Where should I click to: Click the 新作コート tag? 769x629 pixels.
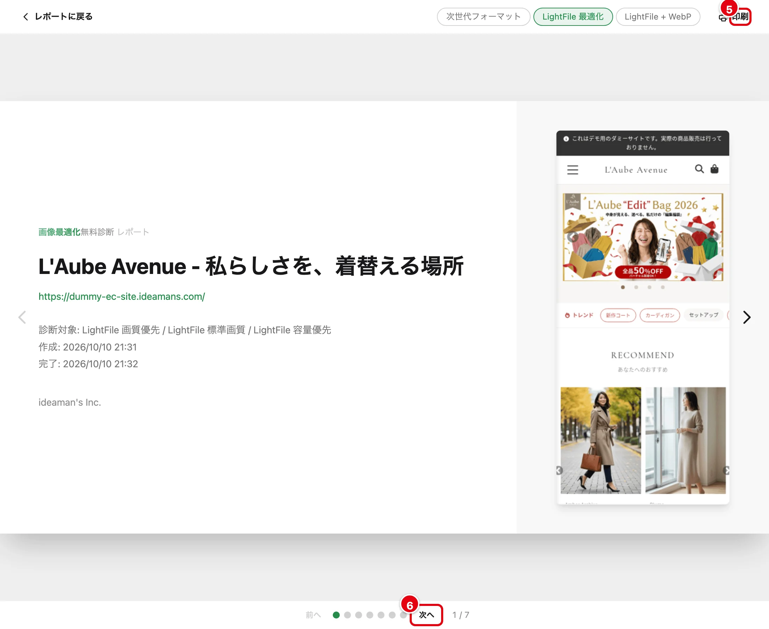[618, 315]
